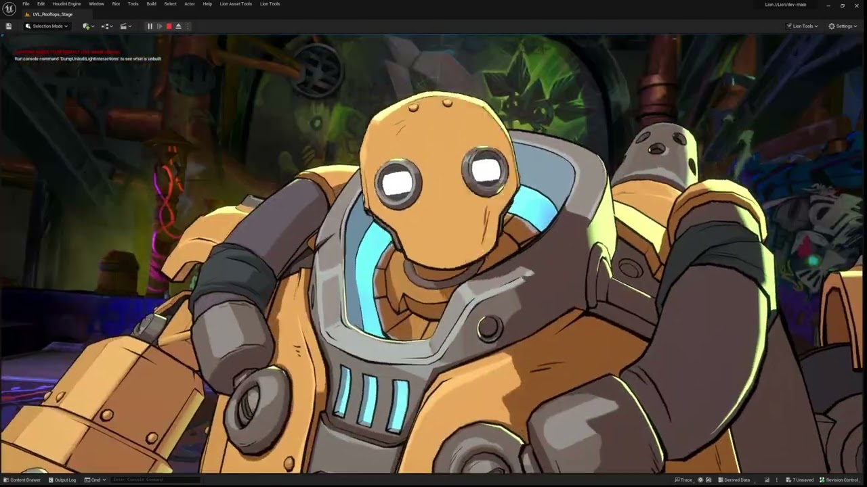
Task: Open the add content dropdown
Action: click(x=87, y=26)
